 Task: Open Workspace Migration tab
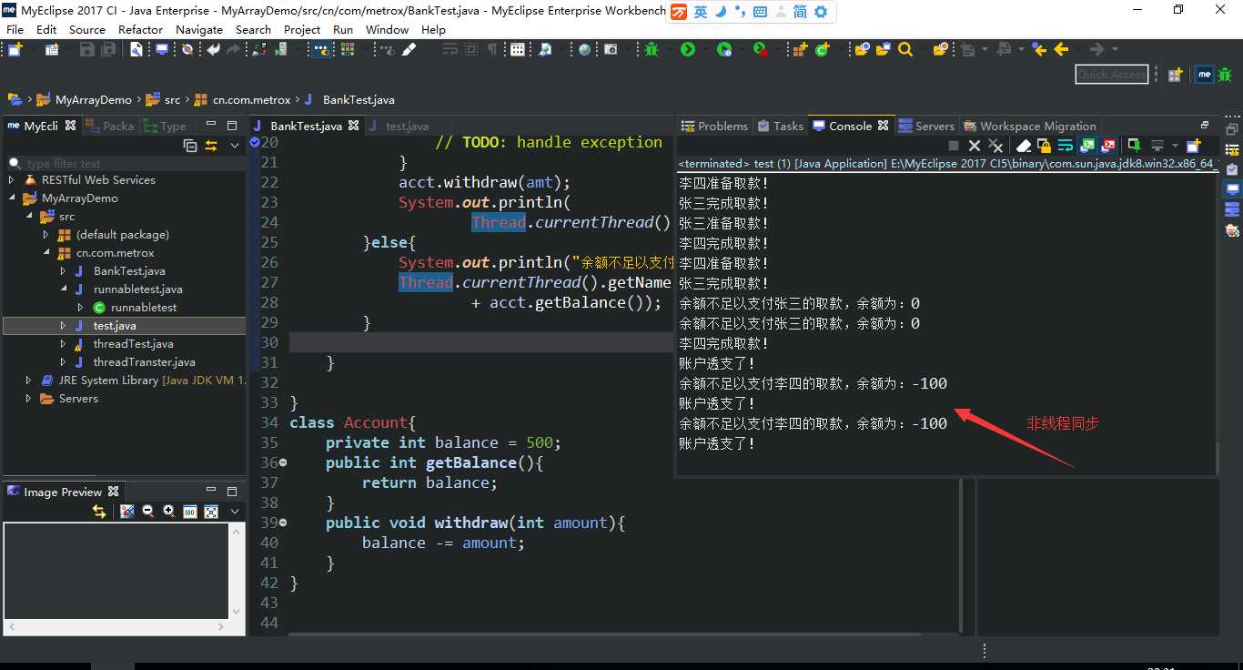[1030, 126]
